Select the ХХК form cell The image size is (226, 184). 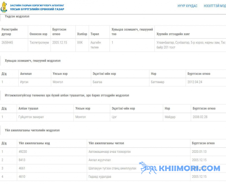80,42
